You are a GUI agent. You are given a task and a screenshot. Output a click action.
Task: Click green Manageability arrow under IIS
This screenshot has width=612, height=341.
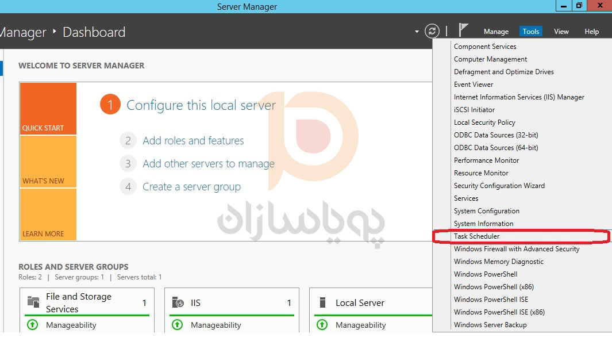point(178,325)
